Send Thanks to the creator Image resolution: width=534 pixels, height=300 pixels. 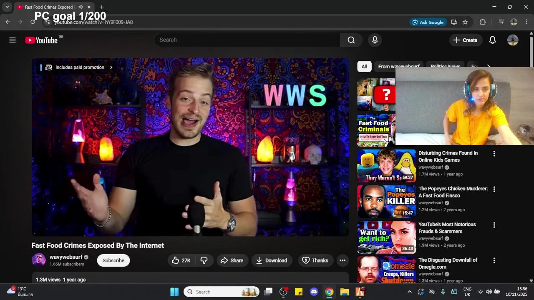coord(315,260)
